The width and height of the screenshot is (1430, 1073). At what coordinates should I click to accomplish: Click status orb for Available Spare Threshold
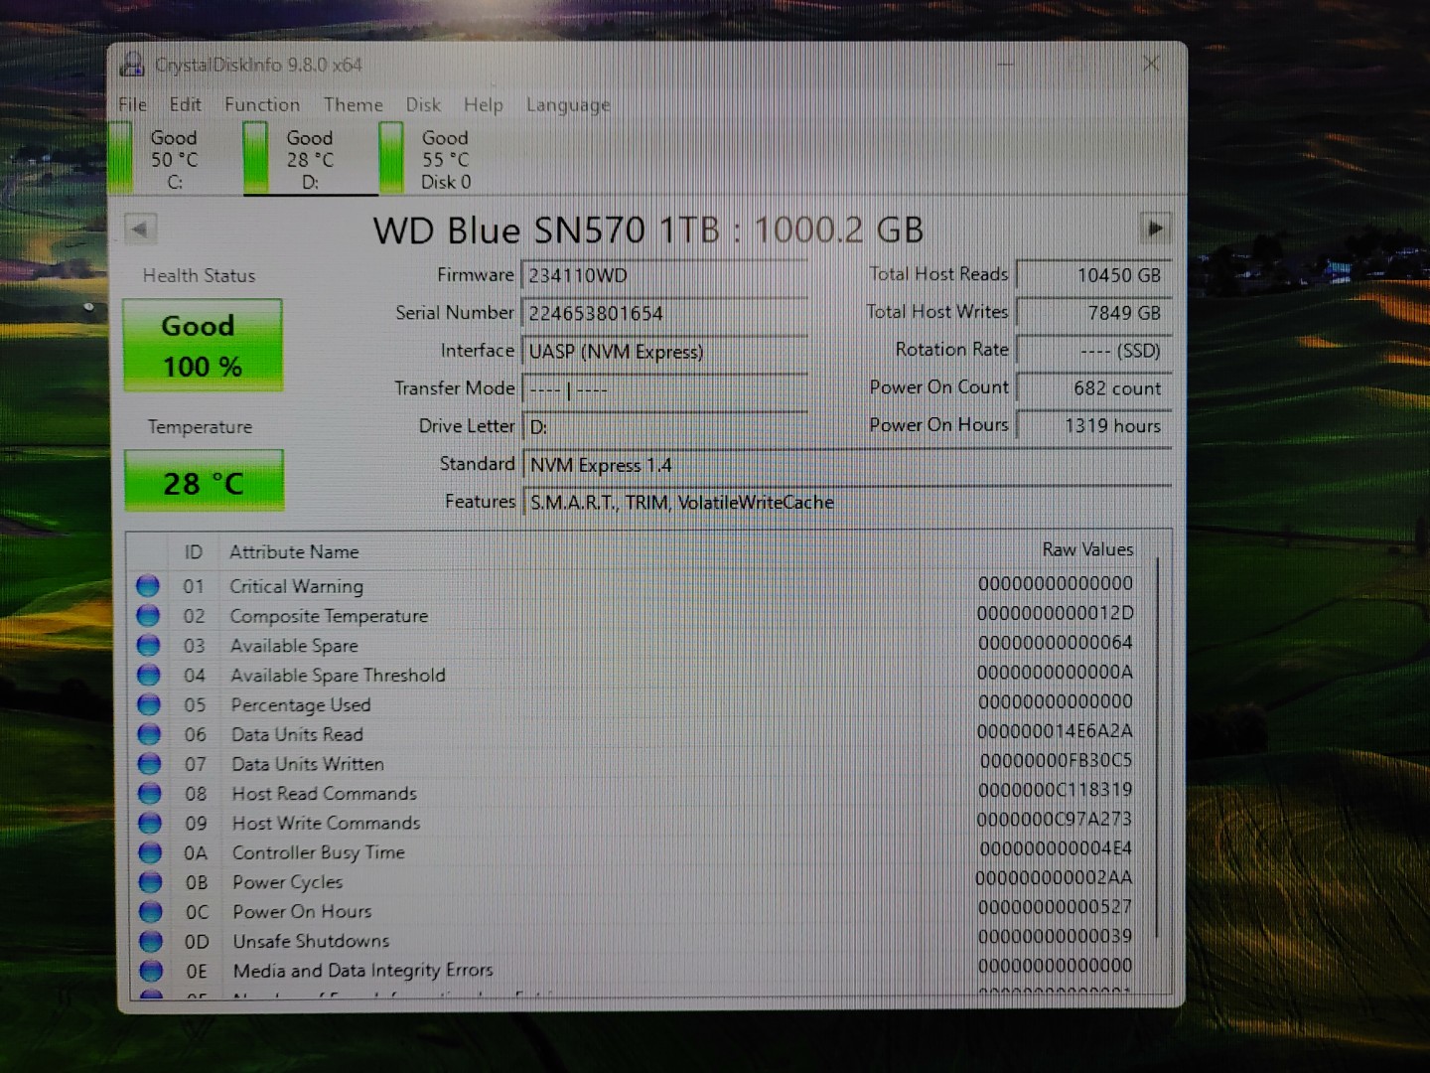pos(149,675)
